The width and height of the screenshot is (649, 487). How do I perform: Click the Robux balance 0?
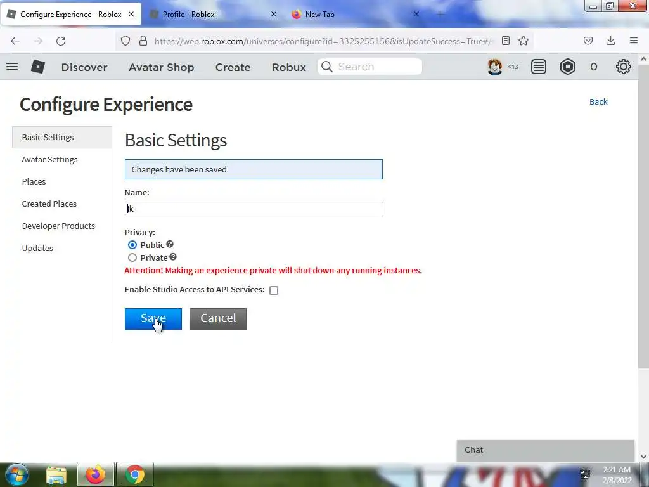[593, 67]
